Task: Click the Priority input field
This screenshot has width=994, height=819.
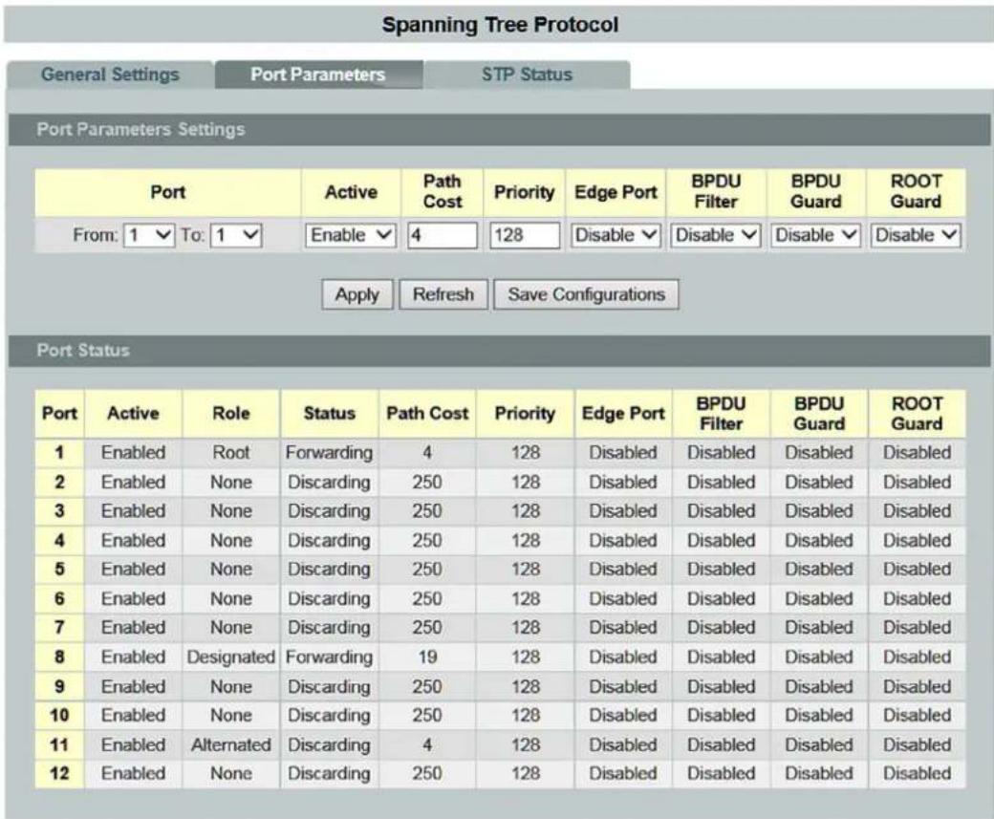Action: click(x=525, y=235)
